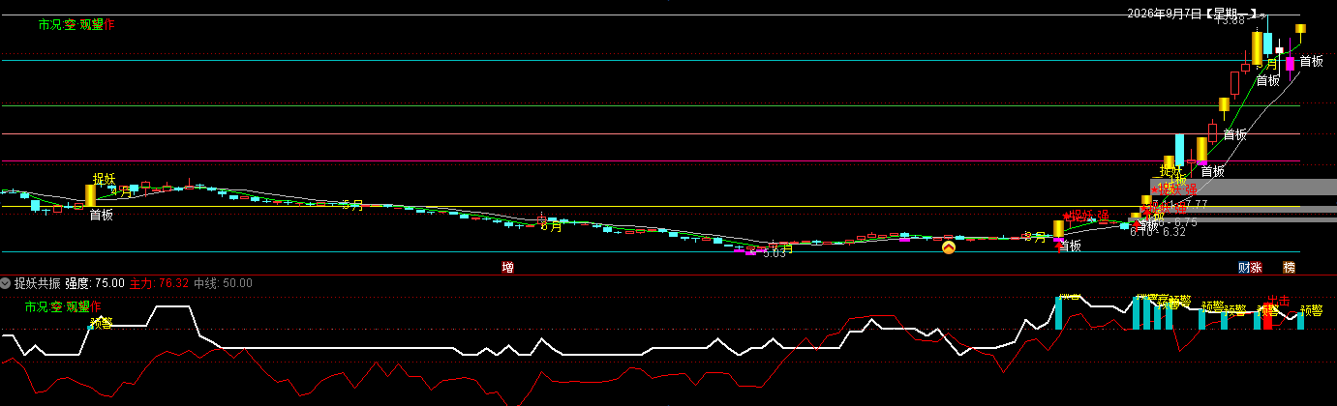Click the rightmost yellow candlestick
This screenshot has height=406, width=1337.
point(1301,28)
